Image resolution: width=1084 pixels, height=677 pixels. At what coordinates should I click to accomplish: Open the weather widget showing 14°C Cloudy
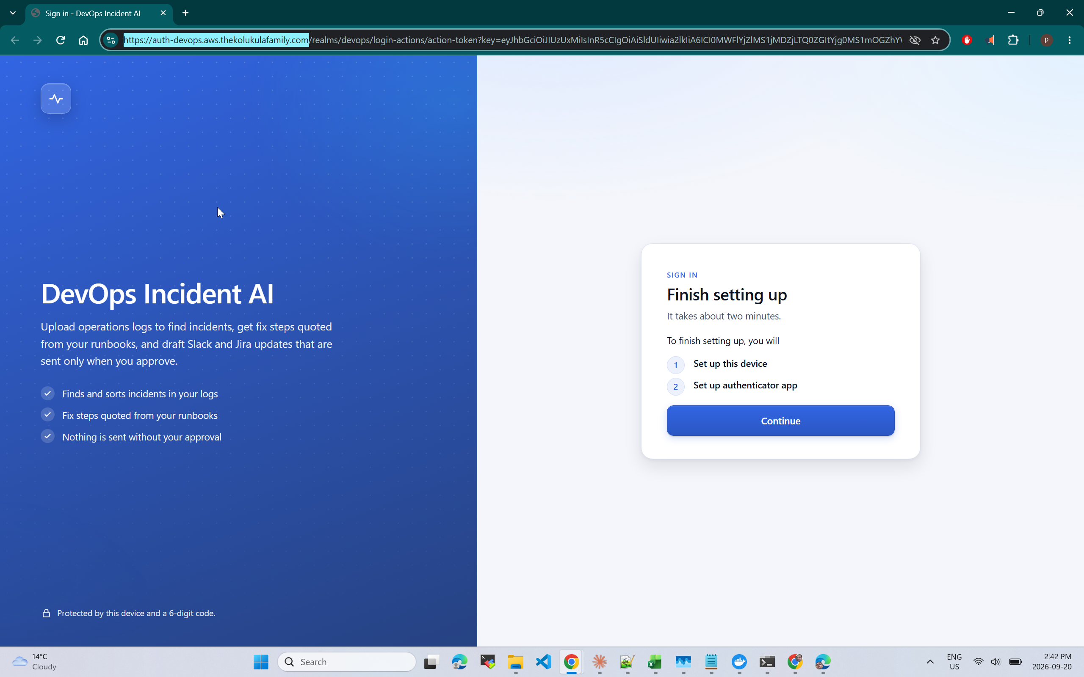[x=35, y=662]
